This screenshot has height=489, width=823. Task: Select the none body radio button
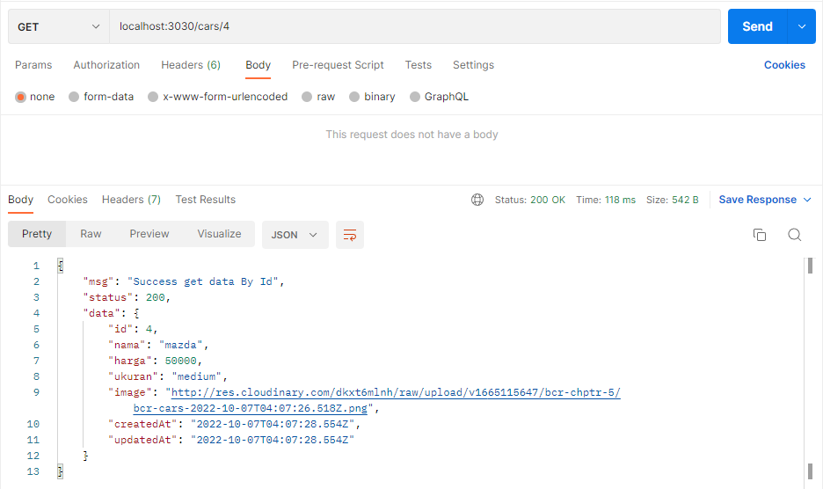click(20, 97)
